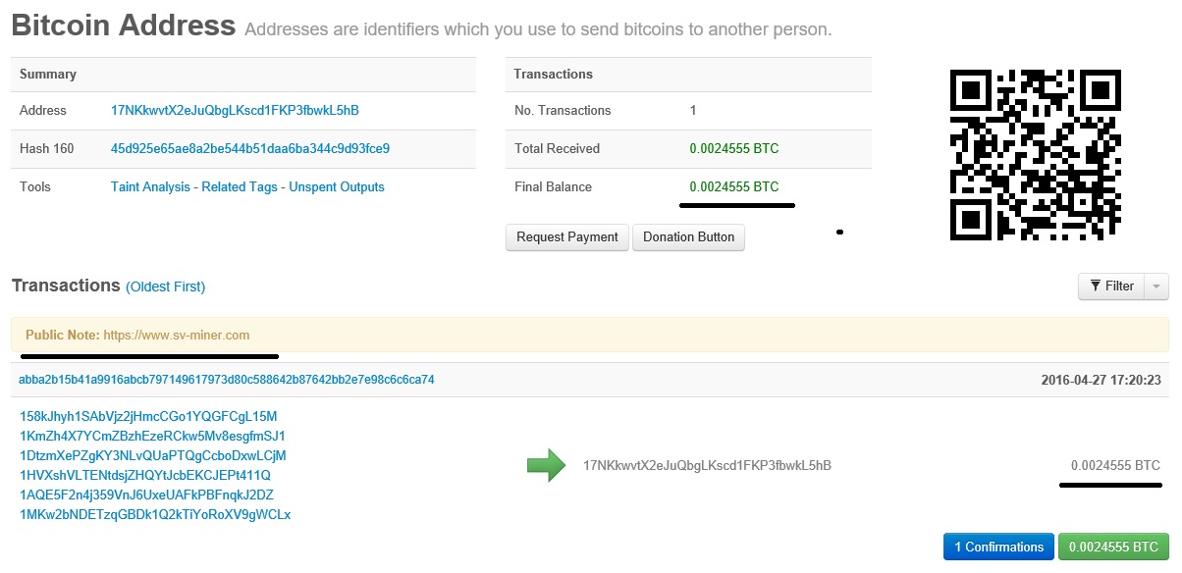Viewport: 1182px width, 573px height.
Task: Open transaction hash abba2b15b41a link
Action: (x=226, y=379)
